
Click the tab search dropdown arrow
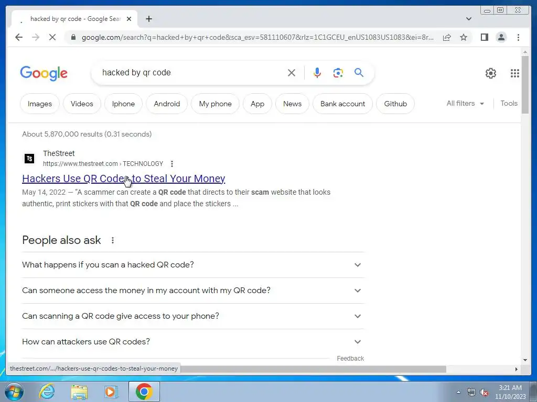[x=469, y=19]
